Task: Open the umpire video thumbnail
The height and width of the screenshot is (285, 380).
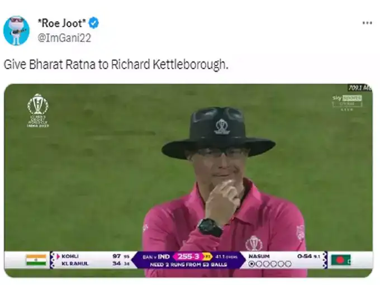Action: 188,180
